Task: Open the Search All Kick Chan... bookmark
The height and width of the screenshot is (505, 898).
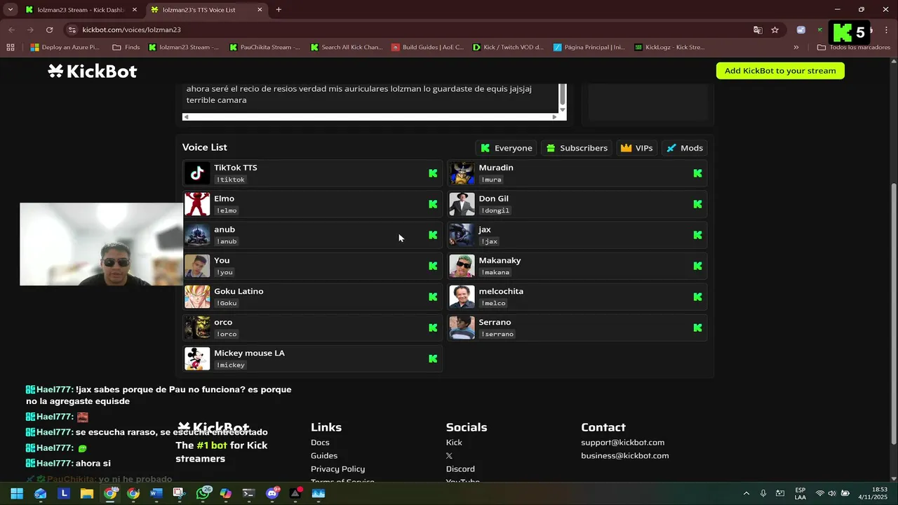Action: [346, 48]
